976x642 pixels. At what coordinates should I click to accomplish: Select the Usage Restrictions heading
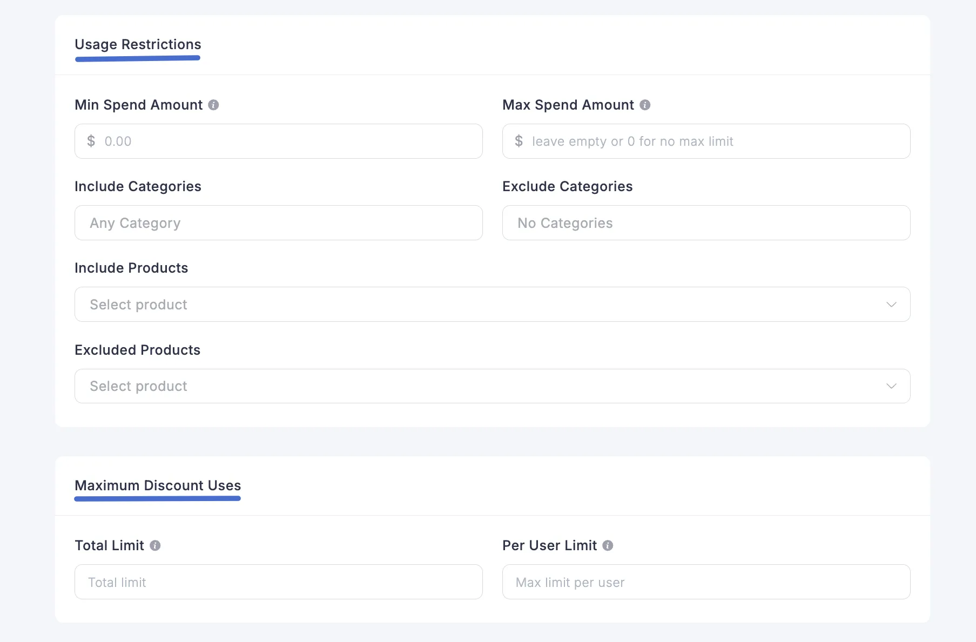point(138,44)
